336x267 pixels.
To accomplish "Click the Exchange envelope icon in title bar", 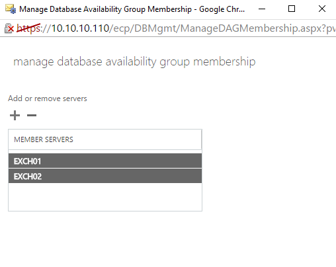I will coord(11,9).
